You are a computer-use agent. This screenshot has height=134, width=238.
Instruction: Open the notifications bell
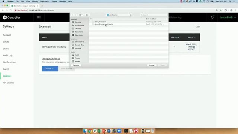tap(212, 17)
